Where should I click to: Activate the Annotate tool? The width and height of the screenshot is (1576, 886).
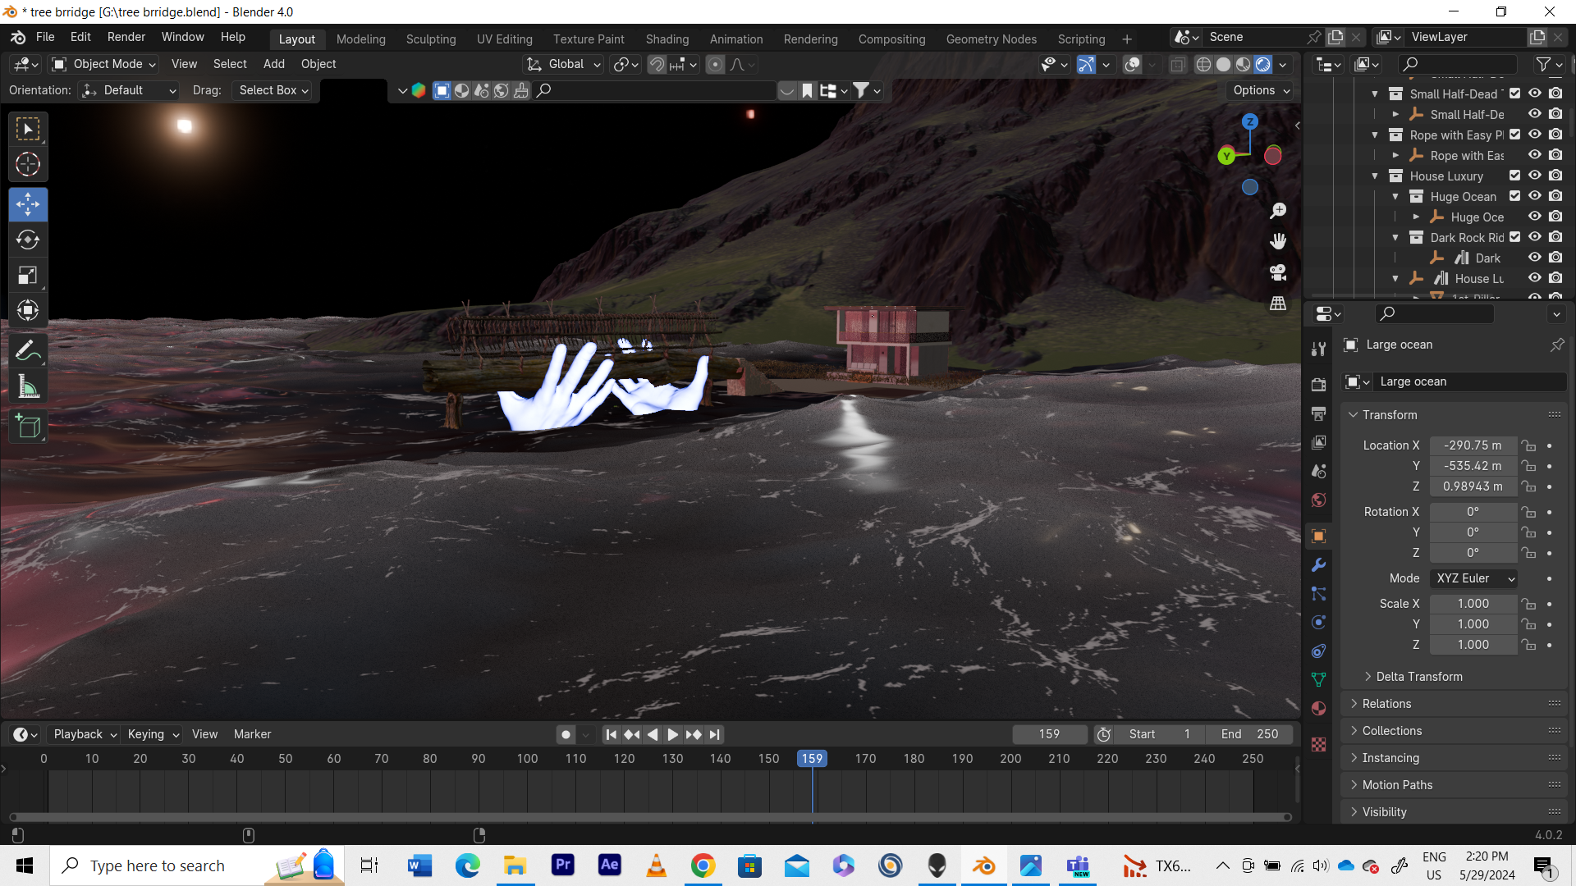28,351
